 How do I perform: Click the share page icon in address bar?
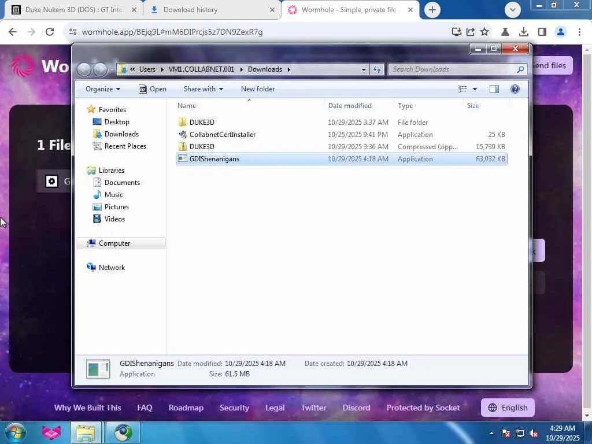[471, 32]
